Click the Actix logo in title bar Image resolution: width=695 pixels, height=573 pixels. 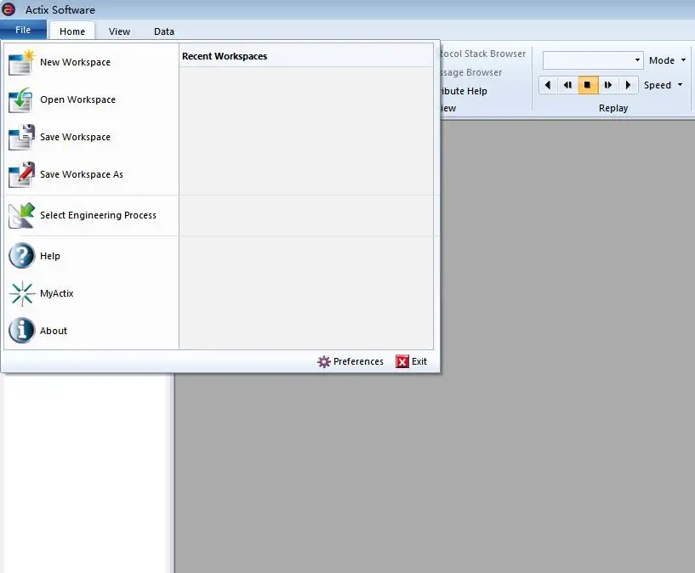pos(9,9)
